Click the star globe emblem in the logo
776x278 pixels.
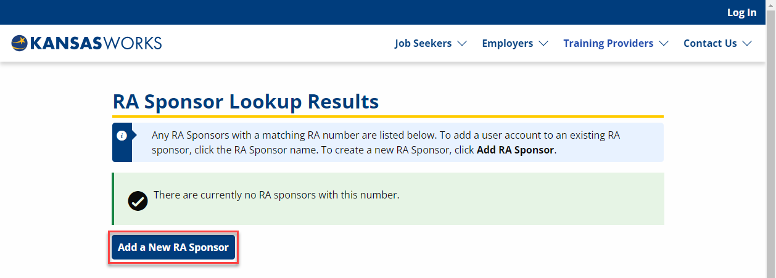point(19,43)
